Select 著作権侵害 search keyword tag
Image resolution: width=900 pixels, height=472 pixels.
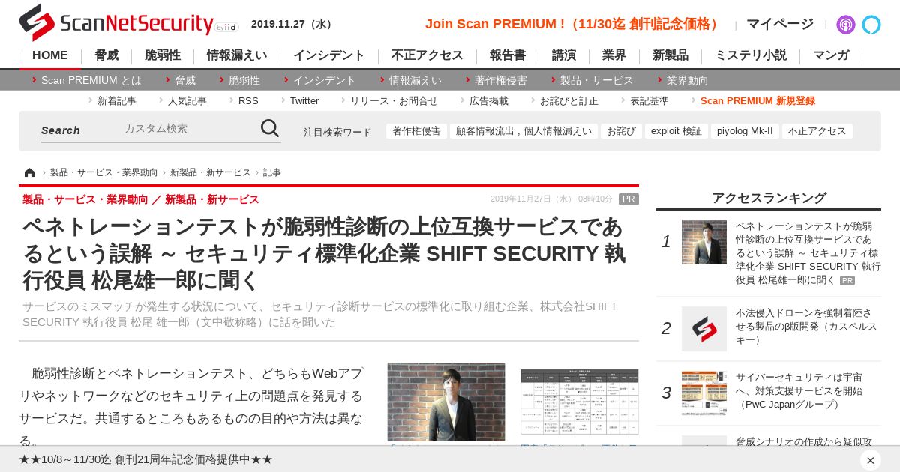[416, 131]
